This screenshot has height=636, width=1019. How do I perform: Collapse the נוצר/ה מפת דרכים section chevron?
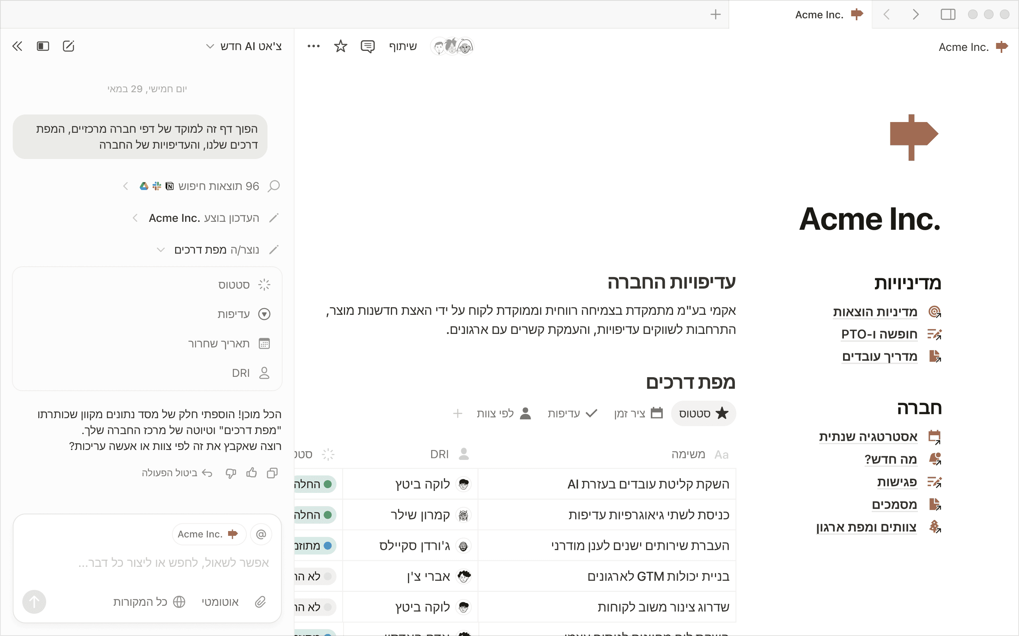pyautogui.click(x=160, y=250)
